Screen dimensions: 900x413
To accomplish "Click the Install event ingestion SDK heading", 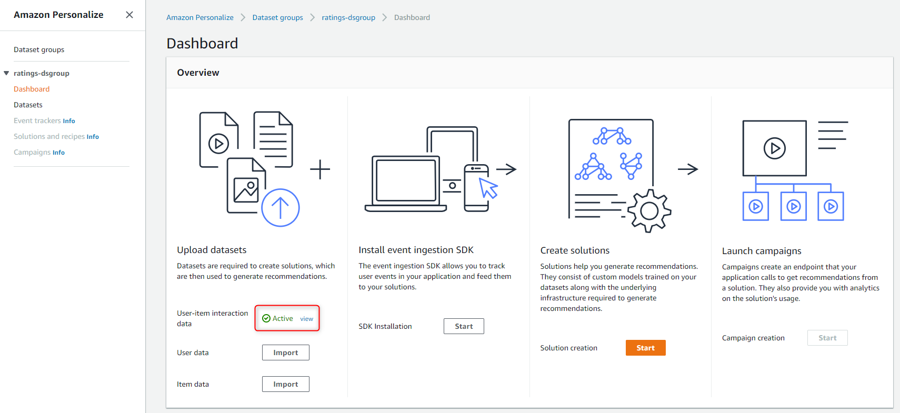I will [x=416, y=250].
